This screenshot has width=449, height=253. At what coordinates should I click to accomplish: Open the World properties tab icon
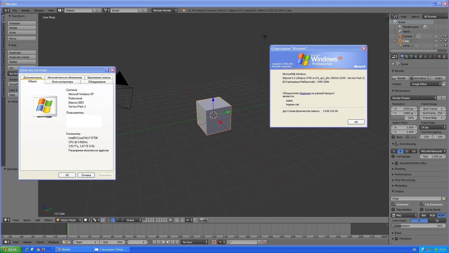pyautogui.click(x=416, y=57)
